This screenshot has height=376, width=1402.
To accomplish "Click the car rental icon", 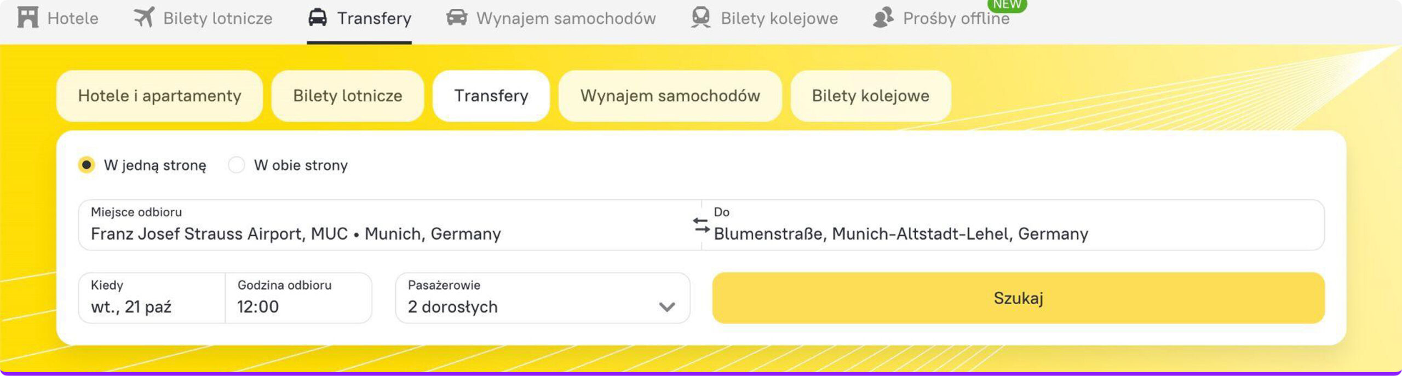I will (457, 18).
